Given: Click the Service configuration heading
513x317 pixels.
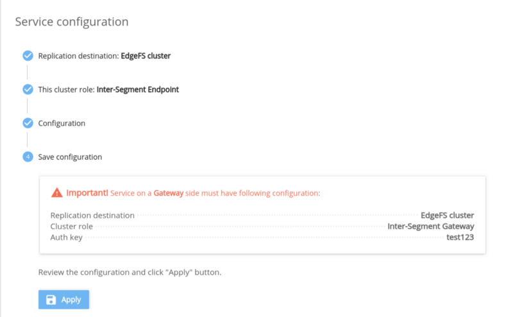Looking at the screenshot, I should click(x=72, y=22).
